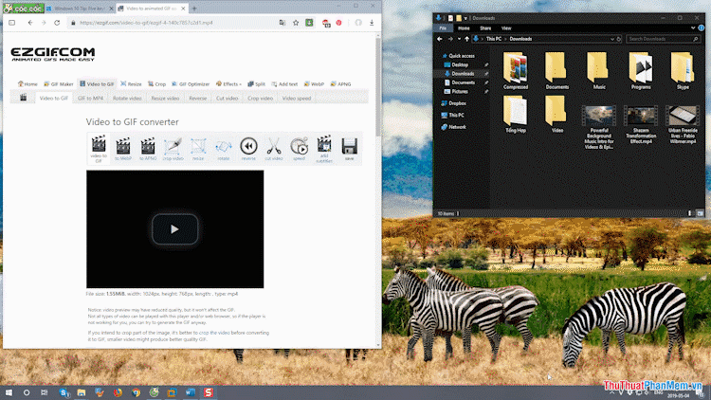711x400 pixels.
Task: Go back in the browser
Action: click(x=30, y=22)
